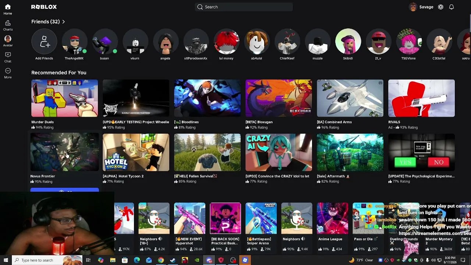Image resolution: width=471 pixels, height=265 pixels.
Task: Open the RIVALS ad game thumbnail
Action: click(421, 98)
